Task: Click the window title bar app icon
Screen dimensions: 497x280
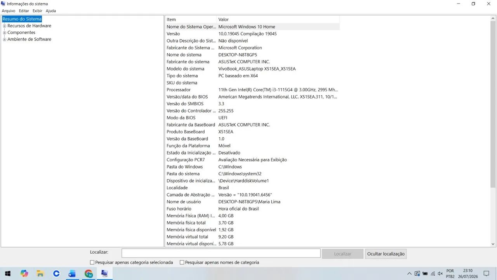Action: pyautogui.click(x=3, y=3)
